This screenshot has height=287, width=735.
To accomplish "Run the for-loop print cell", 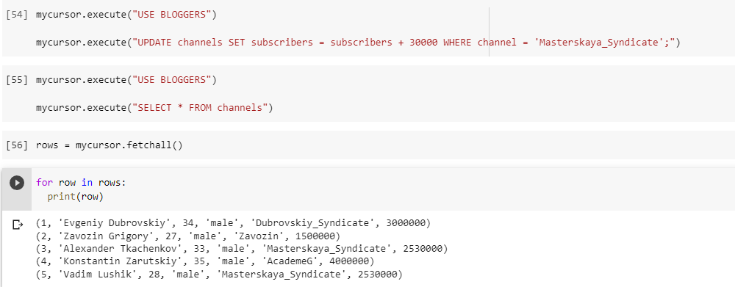I will [17, 183].
